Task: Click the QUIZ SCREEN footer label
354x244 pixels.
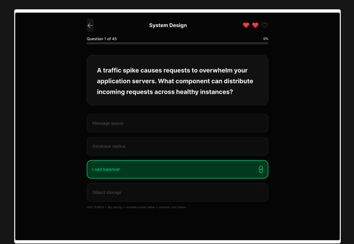Action: [95, 207]
